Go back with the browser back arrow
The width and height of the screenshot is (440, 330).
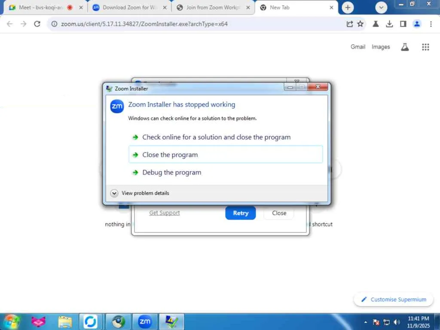tap(10, 24)
